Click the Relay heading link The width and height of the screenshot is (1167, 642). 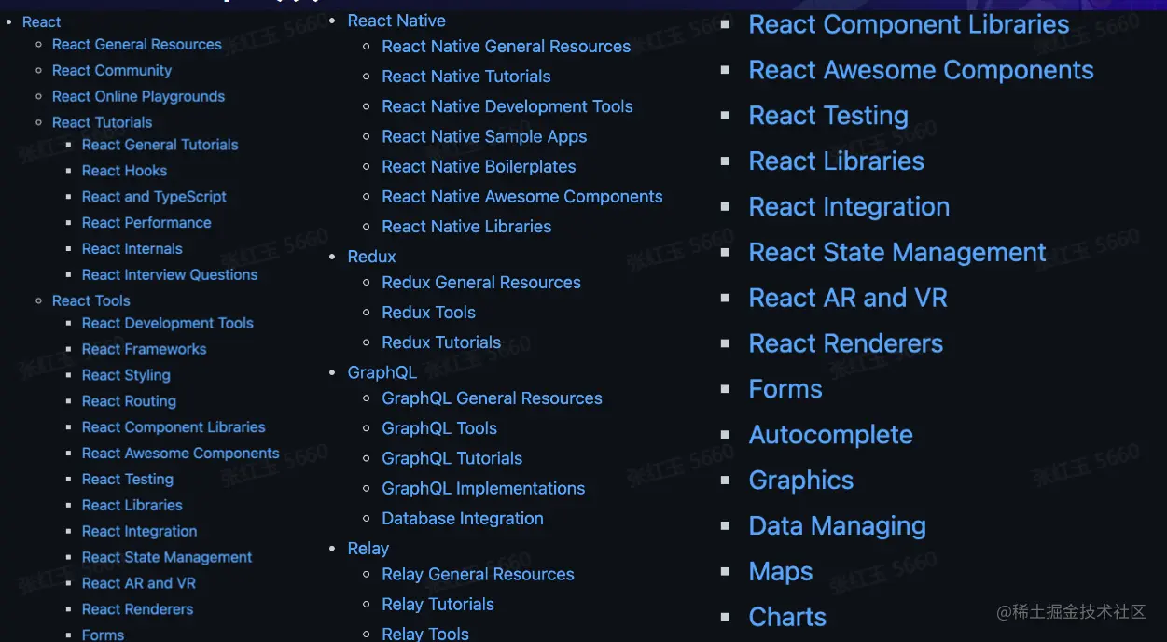point(368,549)
